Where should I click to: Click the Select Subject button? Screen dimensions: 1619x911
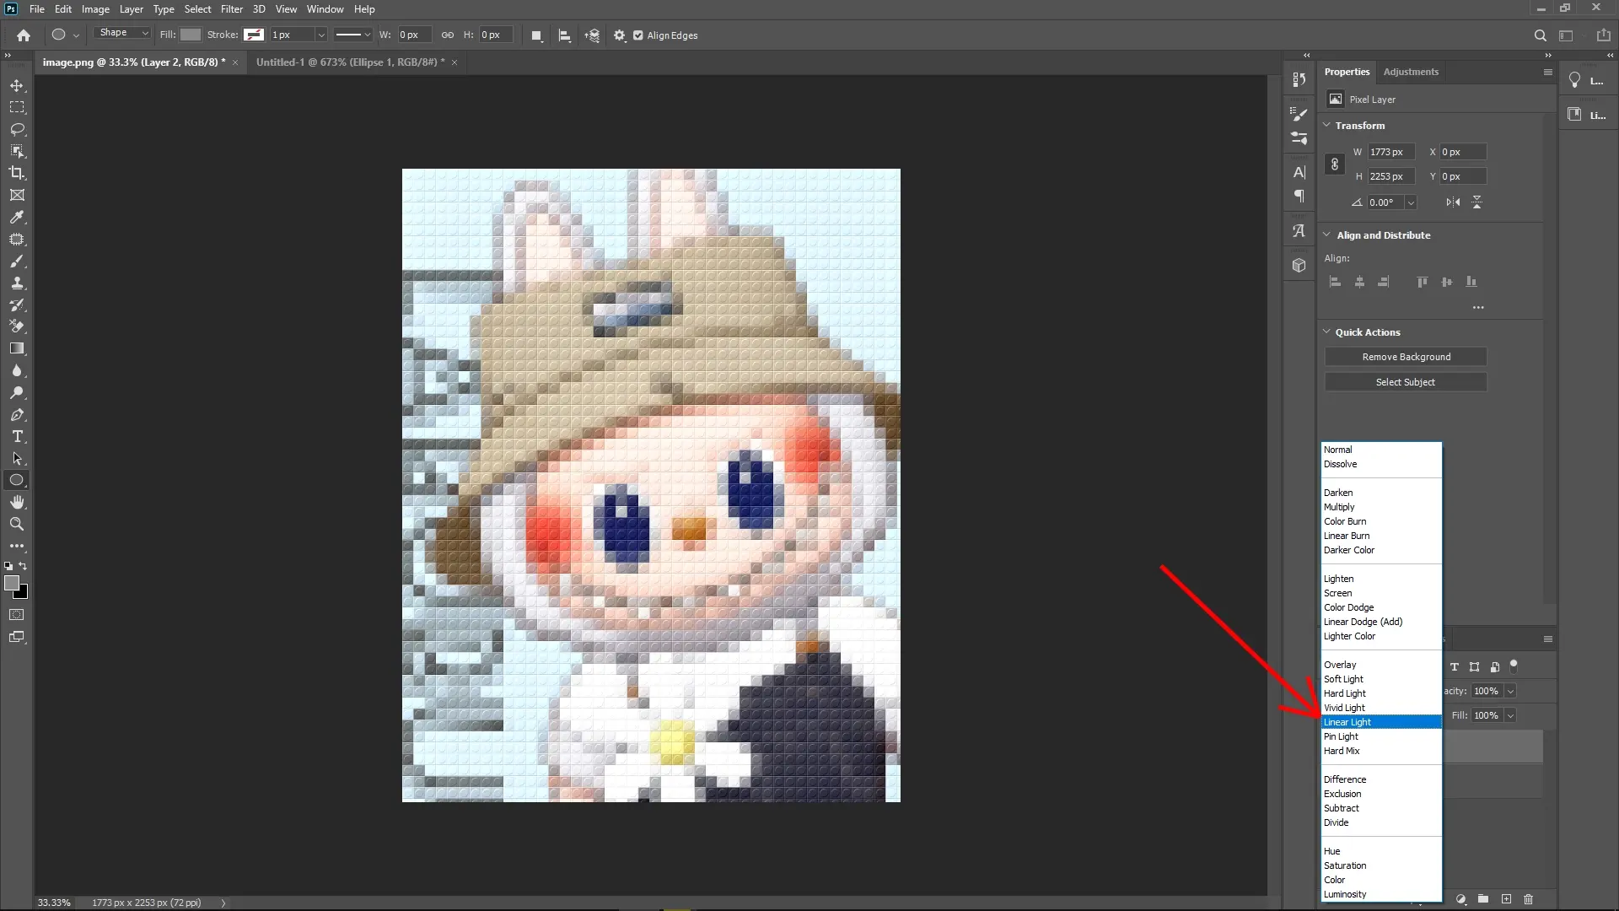[x=1406, y=381]
